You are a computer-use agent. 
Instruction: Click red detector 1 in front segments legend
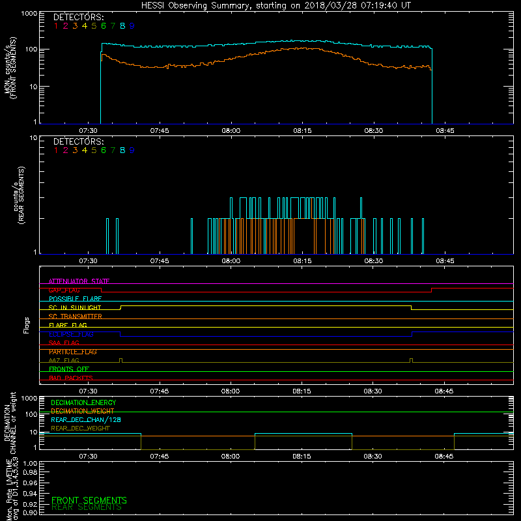[56, 26]
